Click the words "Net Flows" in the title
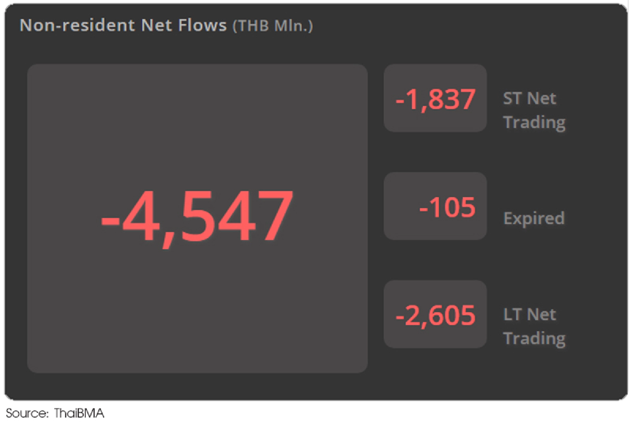Screen dimensions: 631x427 pyautogui.click(x=184, y=25)
